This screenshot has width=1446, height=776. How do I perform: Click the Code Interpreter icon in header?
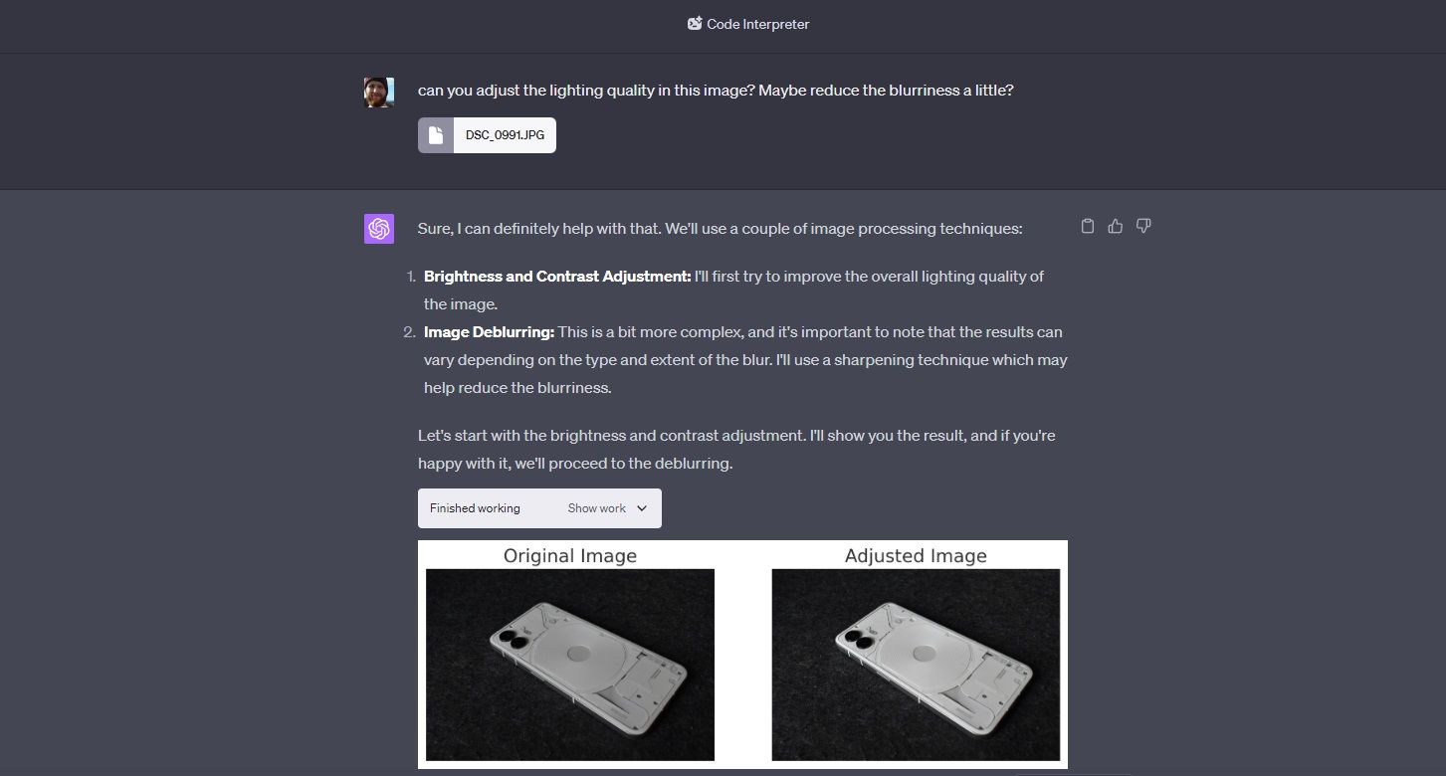tap(695, 24)
